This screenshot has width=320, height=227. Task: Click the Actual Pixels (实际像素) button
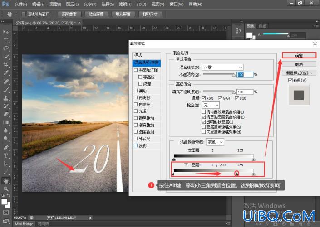coord(69,14)
